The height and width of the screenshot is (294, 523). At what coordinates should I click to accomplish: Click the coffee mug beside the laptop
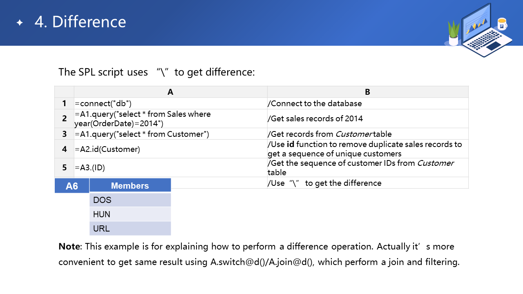pyautogui.click(x=502, y=24)
